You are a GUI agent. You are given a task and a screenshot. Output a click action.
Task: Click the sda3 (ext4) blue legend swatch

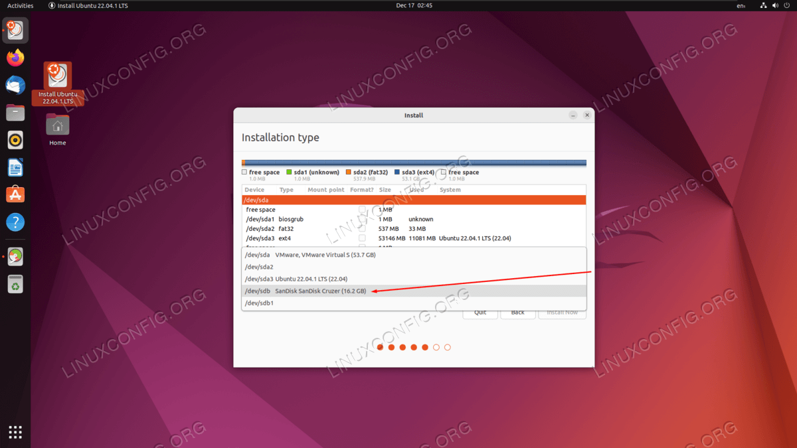coord(397,172)
